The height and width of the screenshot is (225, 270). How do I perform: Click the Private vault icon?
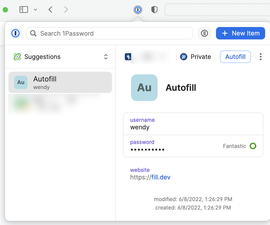[x=184, y=57]
